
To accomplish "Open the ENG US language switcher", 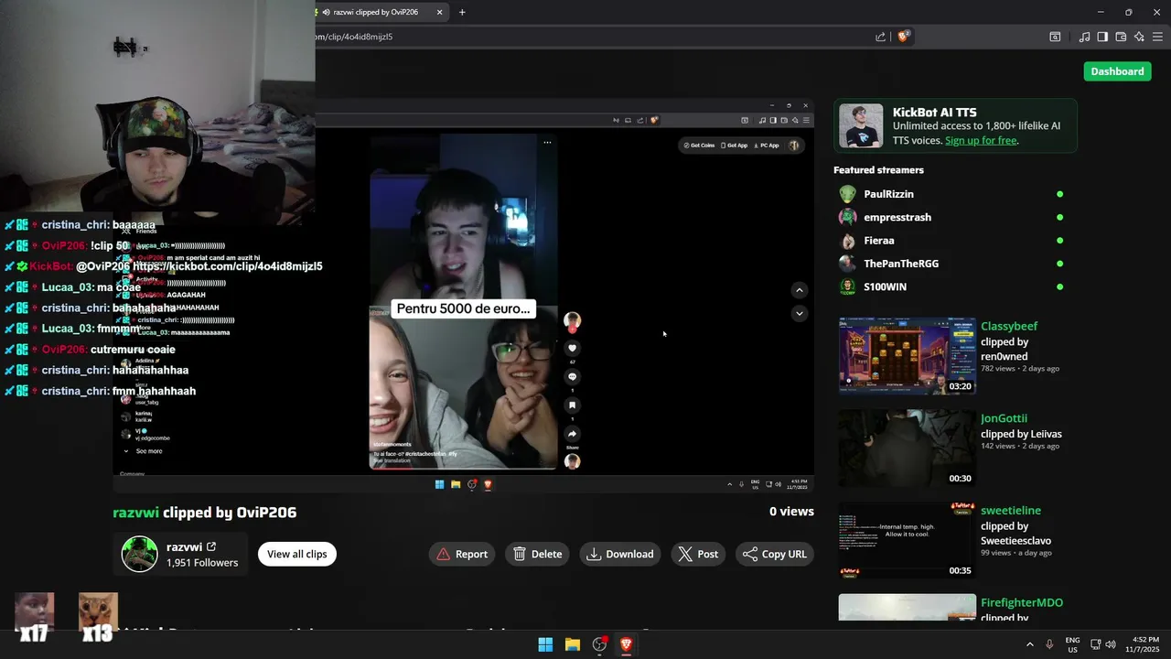I will point(1072,644).
